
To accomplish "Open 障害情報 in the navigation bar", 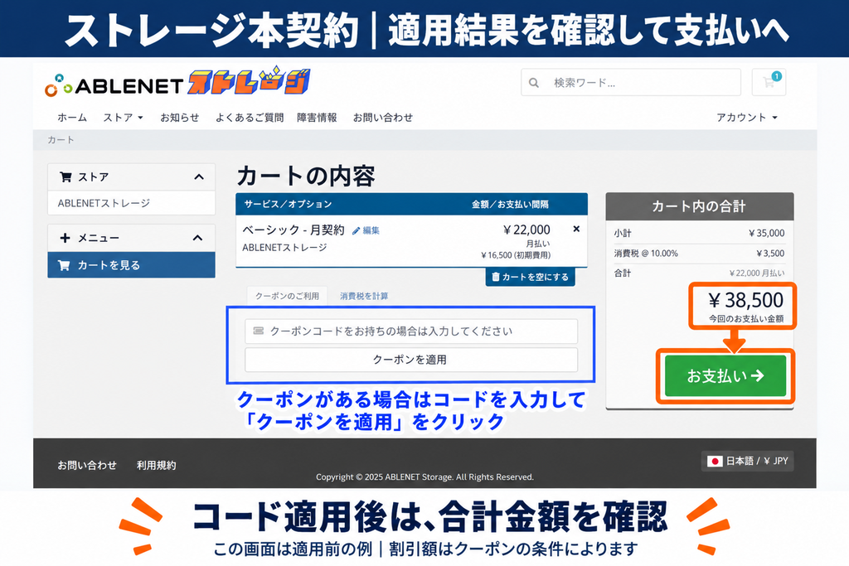I will click(x=317, y=118).
